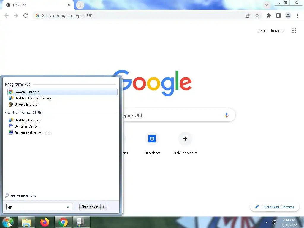Open a new tab with plus button
Screen dimensions: 304x228
coord(80,5)
